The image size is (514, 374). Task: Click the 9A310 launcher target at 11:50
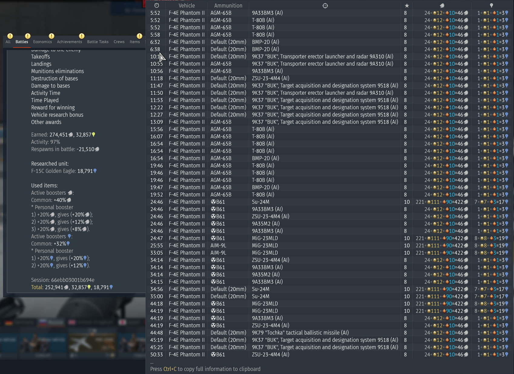click(323, 93)
